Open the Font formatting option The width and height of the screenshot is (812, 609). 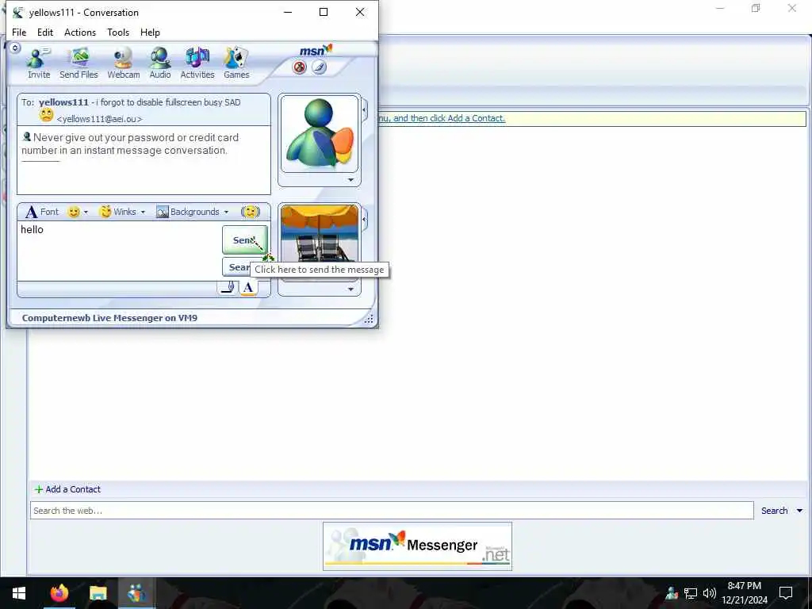42,212
